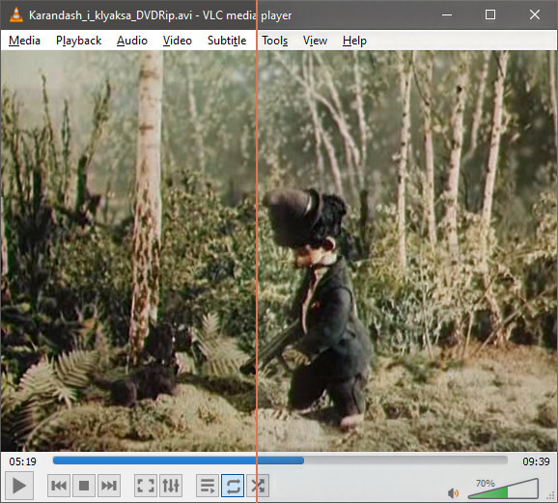Stop playback with the square button

point(84,486)
